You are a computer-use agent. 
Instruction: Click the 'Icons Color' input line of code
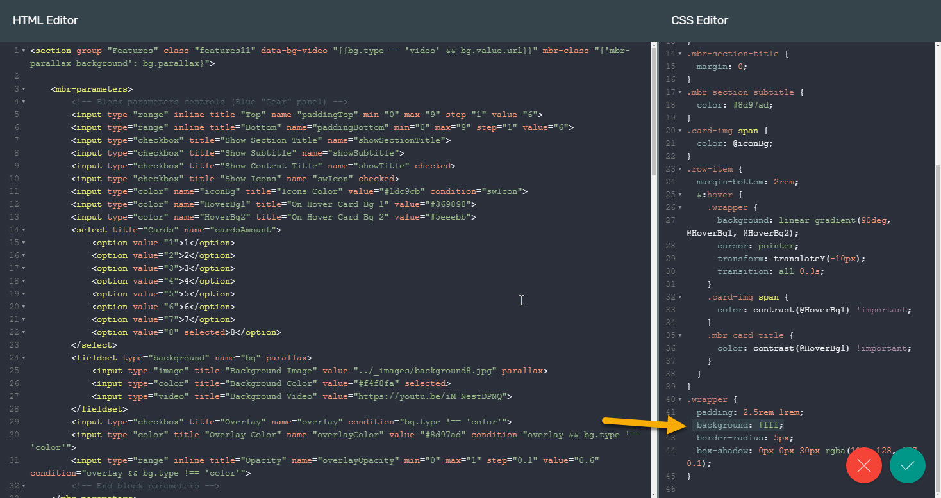(299, 191)
